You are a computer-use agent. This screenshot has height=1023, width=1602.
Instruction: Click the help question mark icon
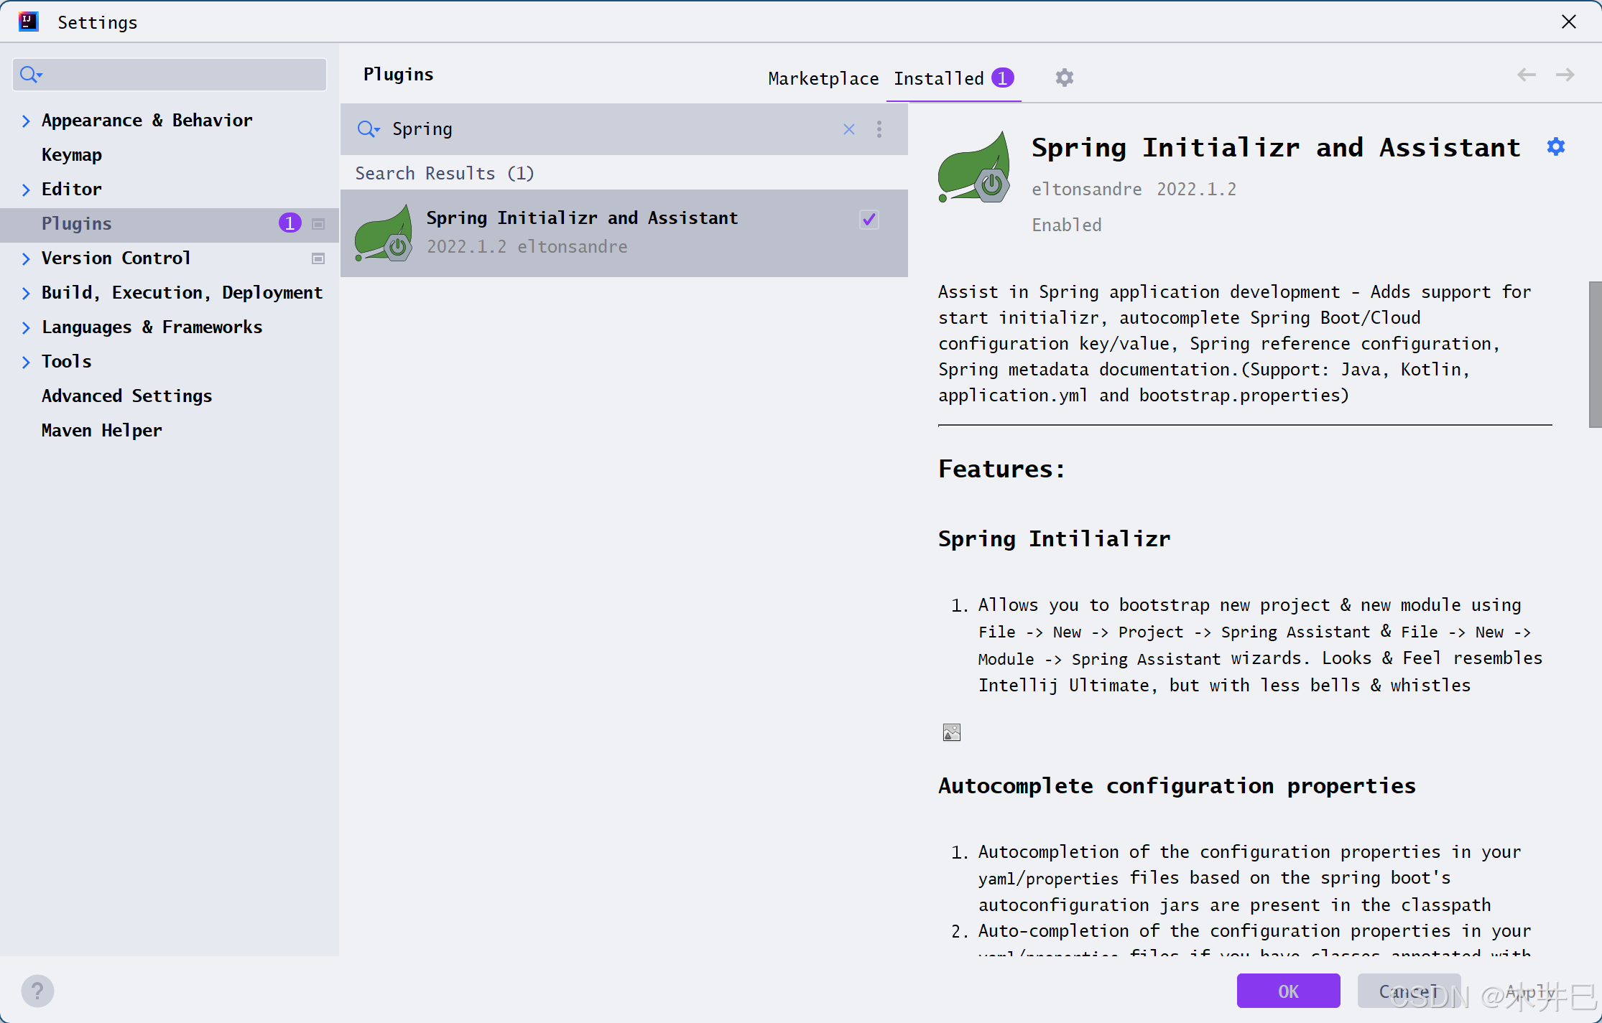pyautogui.click(x=37, y=991)
